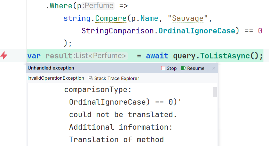
Task: Click the result variable name
Action: click(59, 56)
